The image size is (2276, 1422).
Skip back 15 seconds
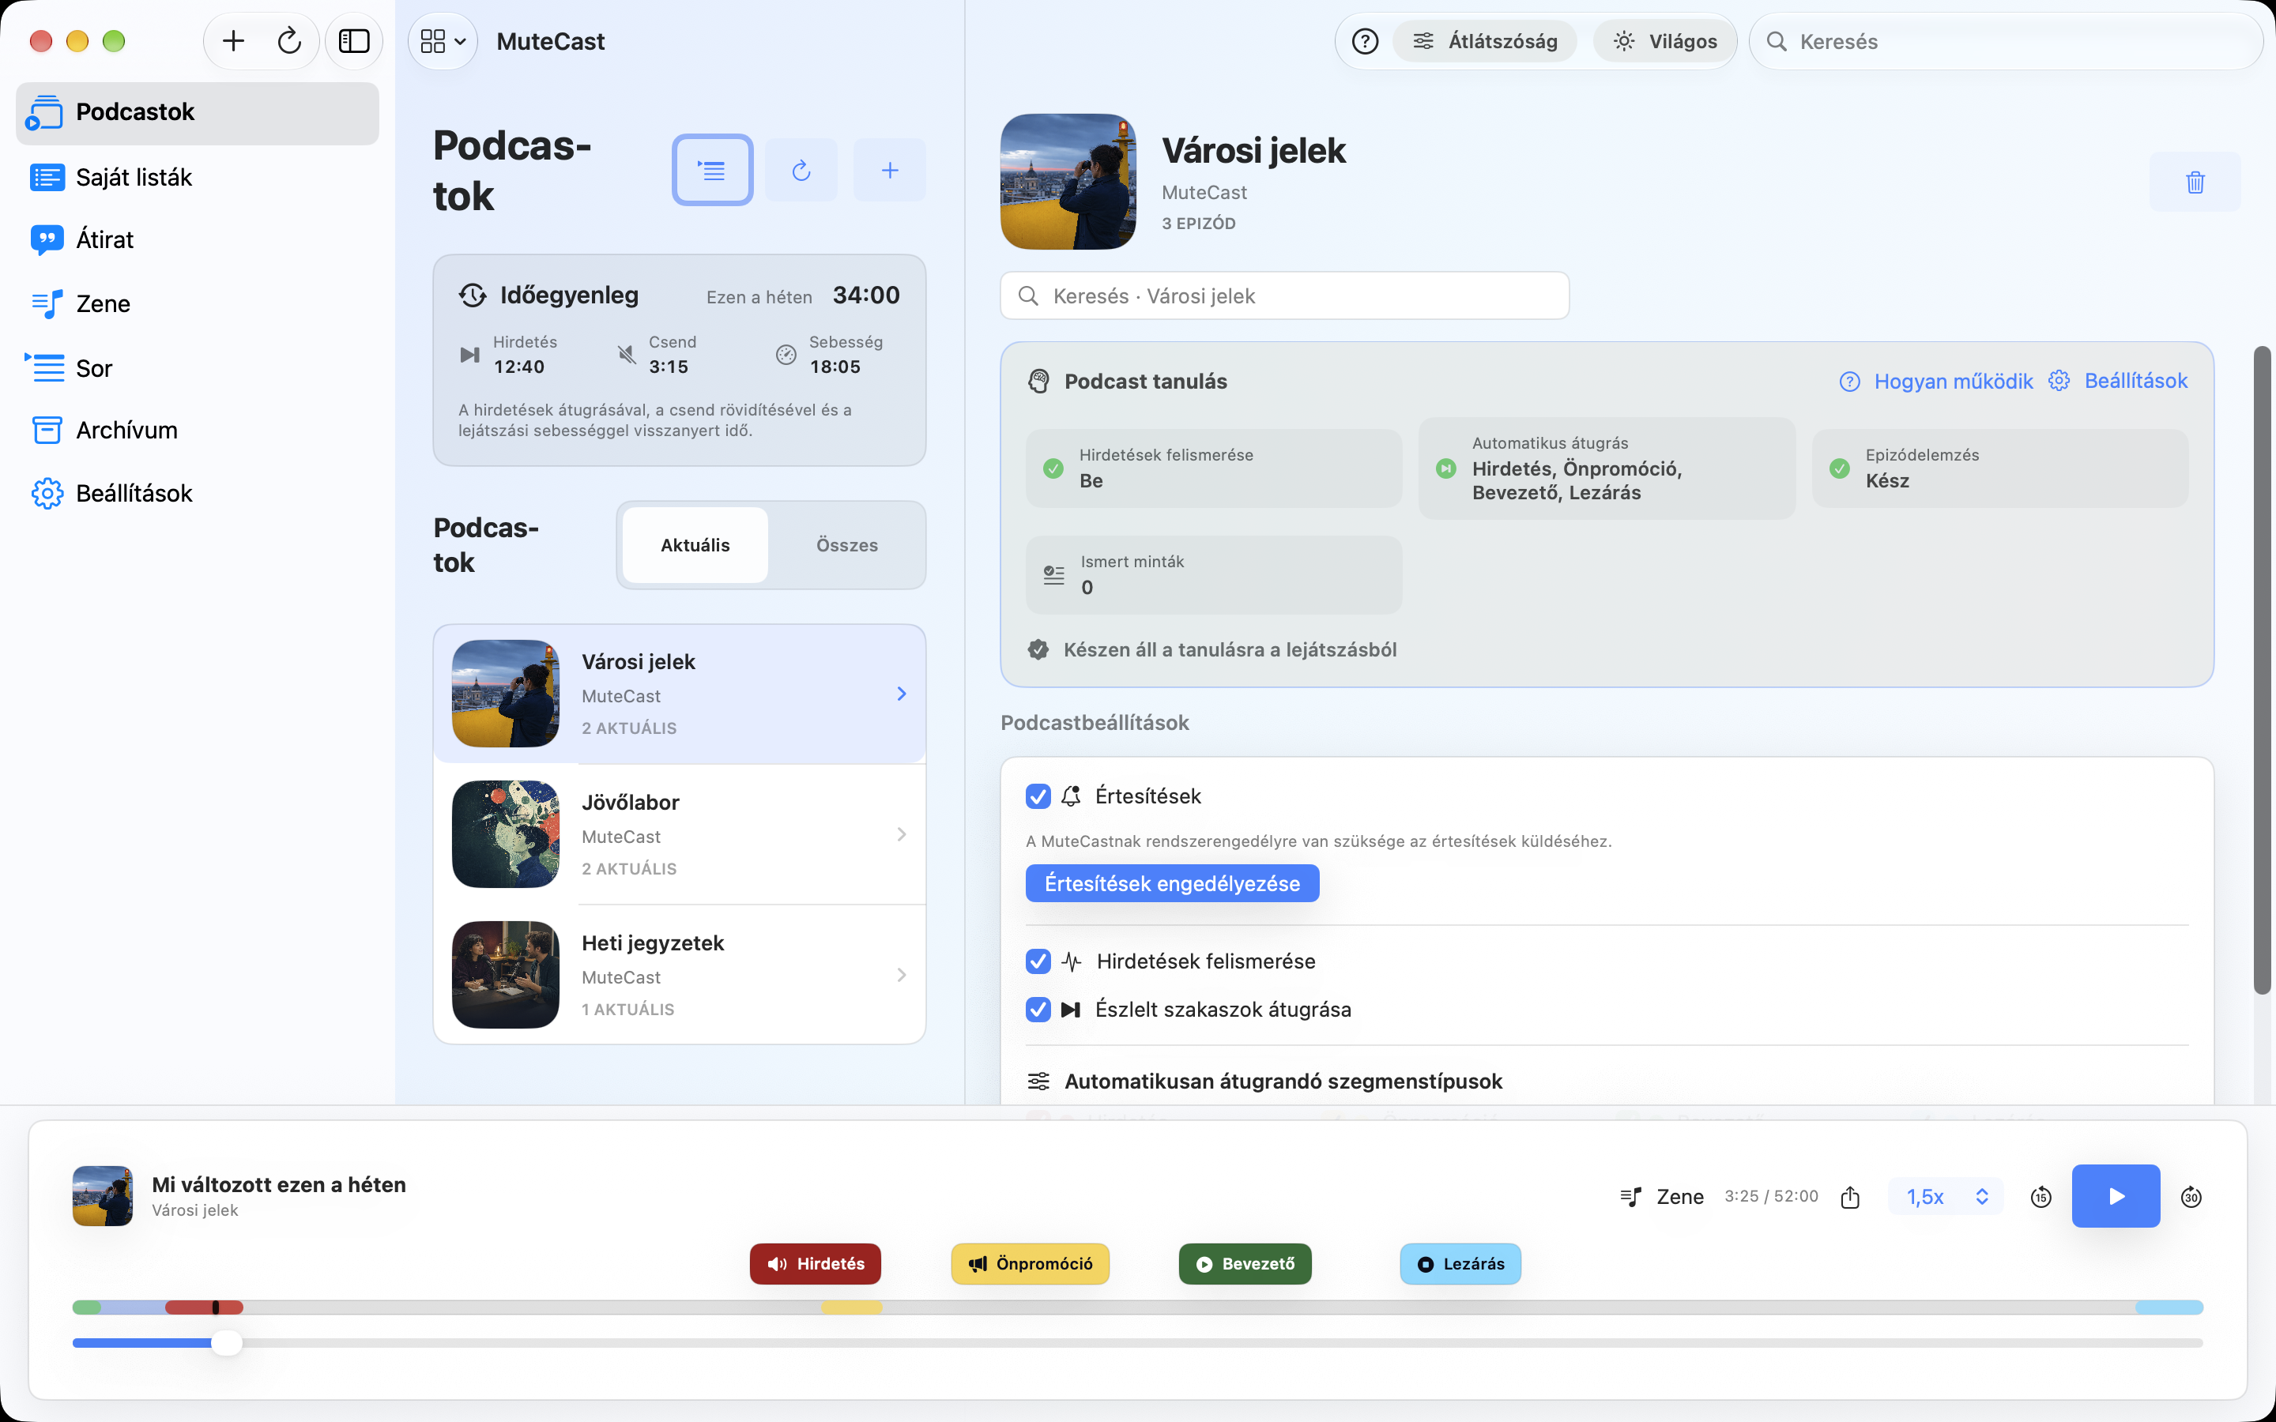(2040, 1196)
